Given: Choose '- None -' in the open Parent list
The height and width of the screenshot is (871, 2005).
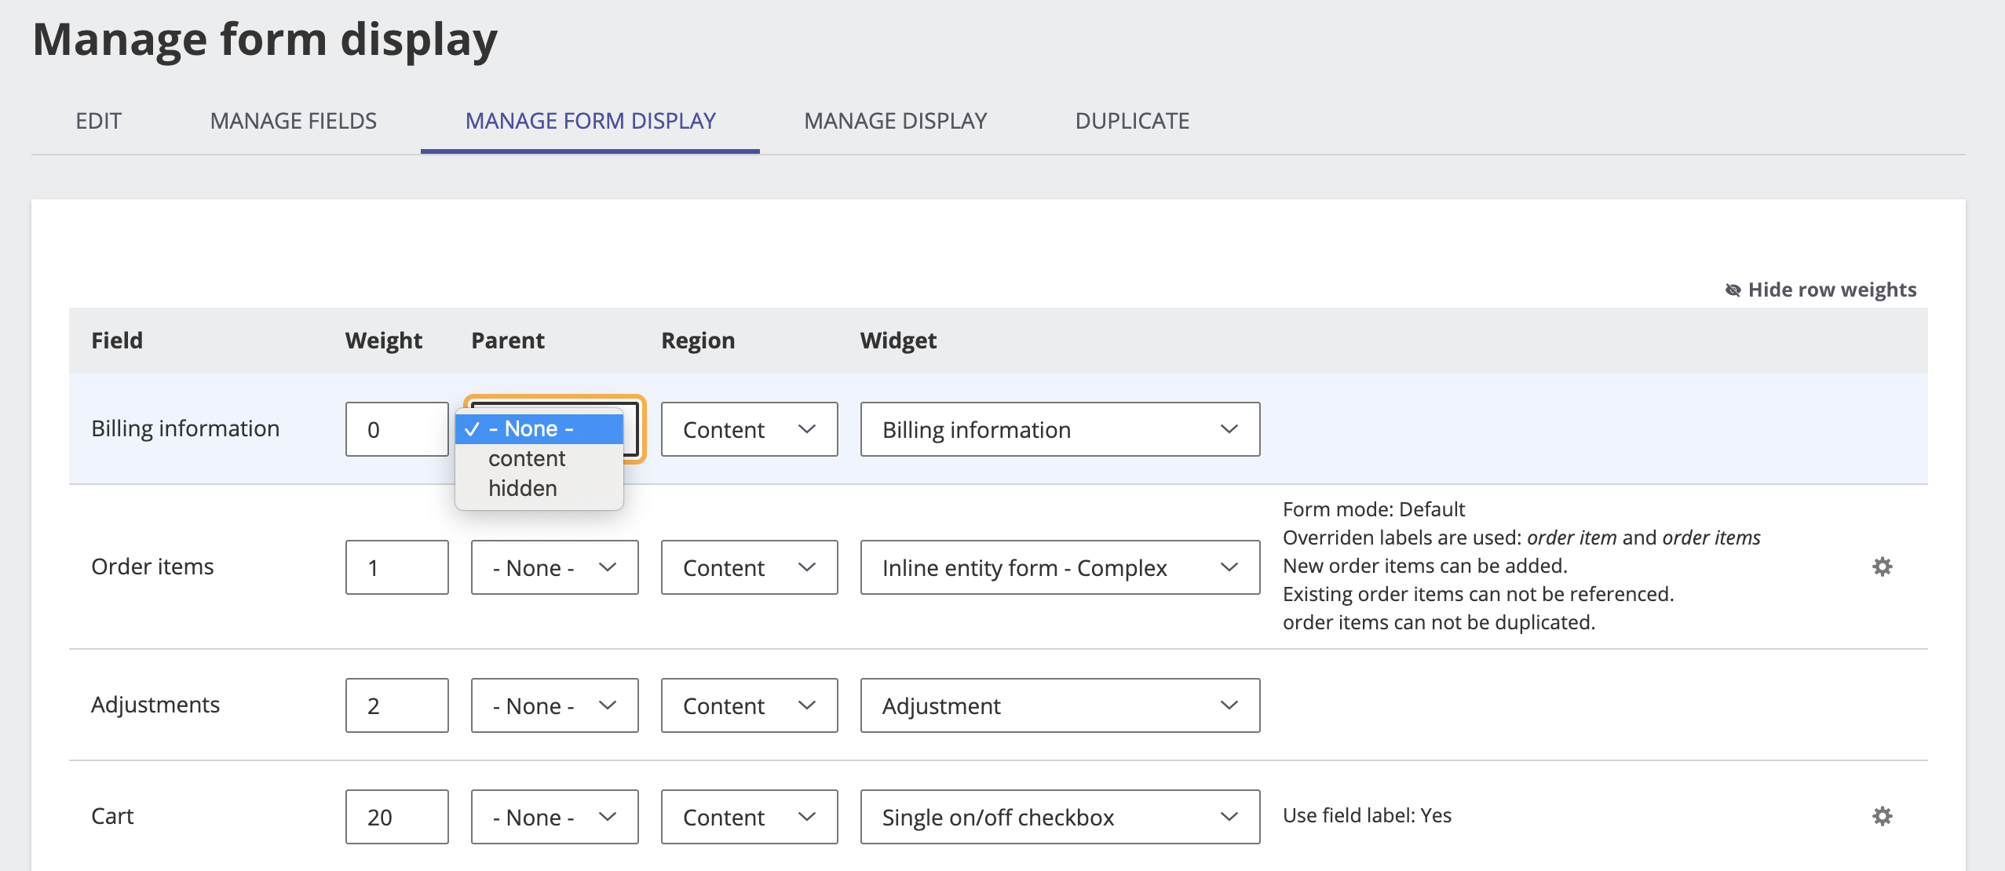Looking at the screenshot, I should [x=539, y=428].
